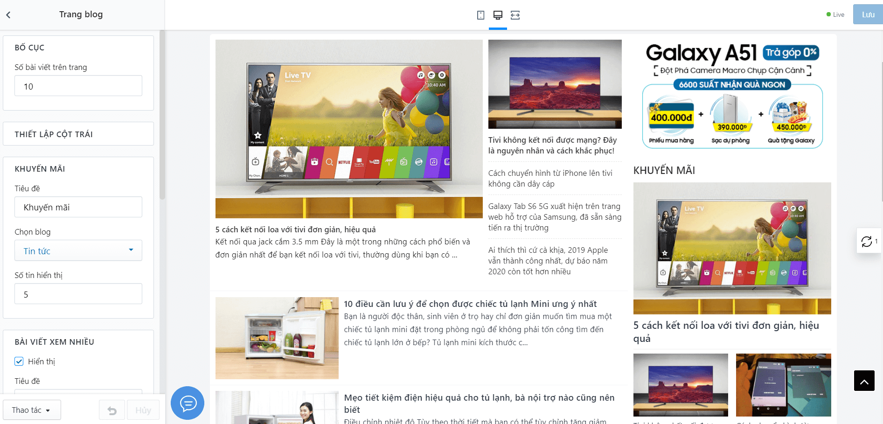The image size is (883, 424).
Task: Switch to mobile preview icon
Action: 480,15
